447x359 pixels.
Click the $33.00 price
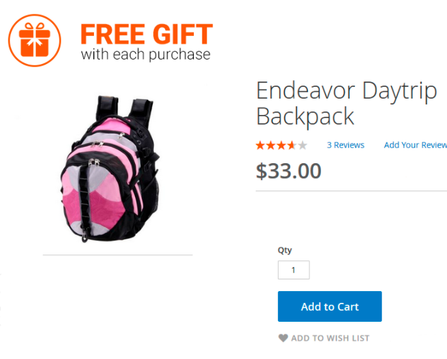tap(288, 171)
